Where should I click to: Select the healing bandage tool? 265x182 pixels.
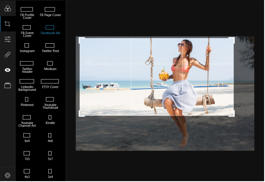[x=7, y=55]
